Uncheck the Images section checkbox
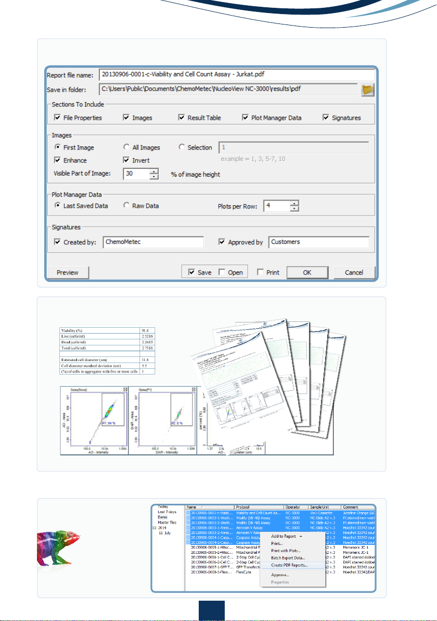The height and width of the screenshot is (621, 437). (x=126, y=118)
